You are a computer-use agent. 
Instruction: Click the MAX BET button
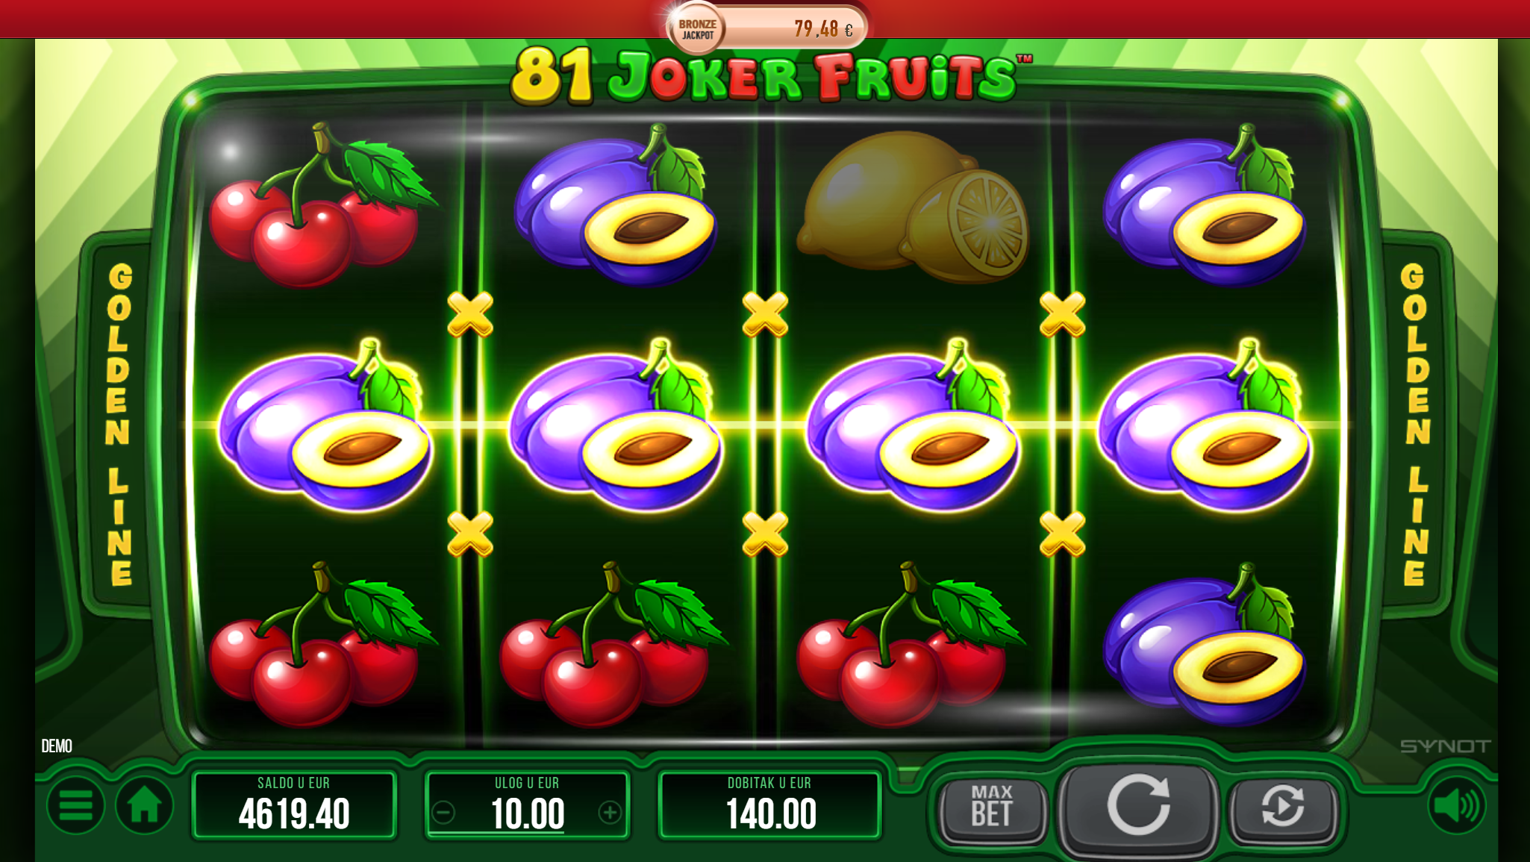coord(992,809)
